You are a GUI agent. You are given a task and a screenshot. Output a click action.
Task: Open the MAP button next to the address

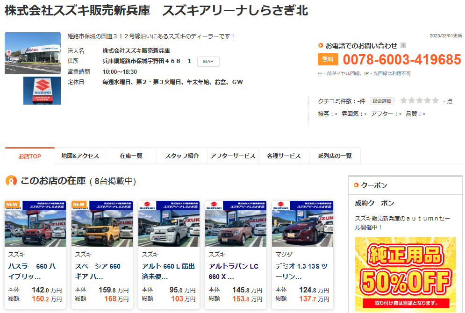point(208,61)
